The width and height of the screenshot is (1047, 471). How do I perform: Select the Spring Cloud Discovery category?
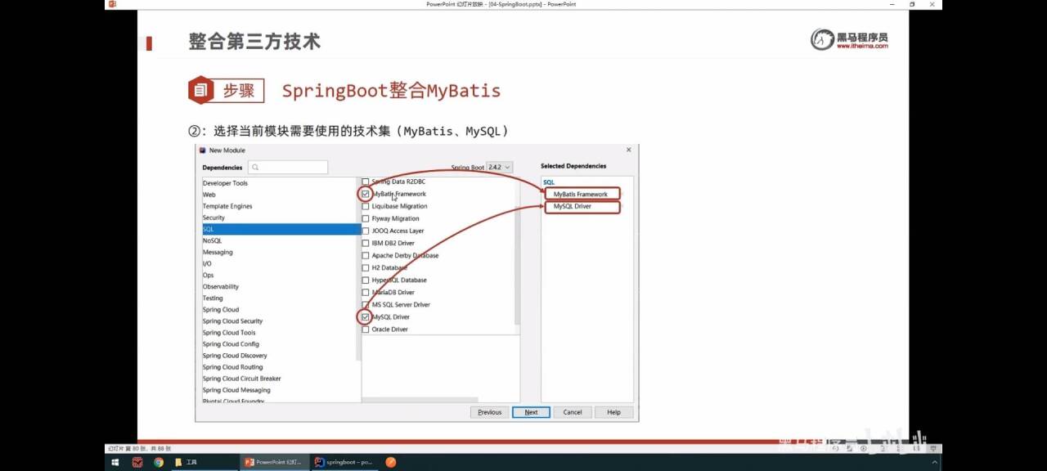coord(235,355)
